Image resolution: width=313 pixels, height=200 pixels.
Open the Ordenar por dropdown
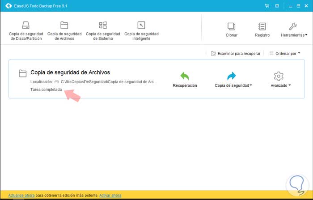tap(285, 54)
